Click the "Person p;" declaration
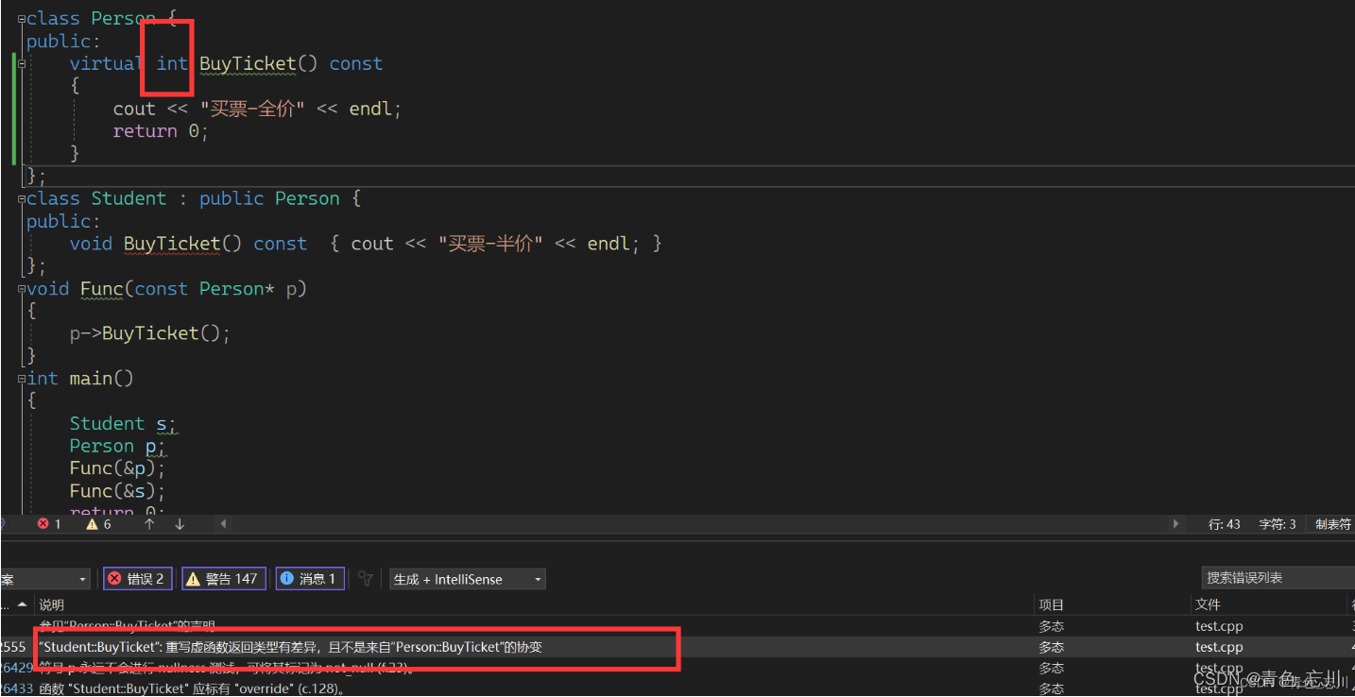 tap(118, 446)
